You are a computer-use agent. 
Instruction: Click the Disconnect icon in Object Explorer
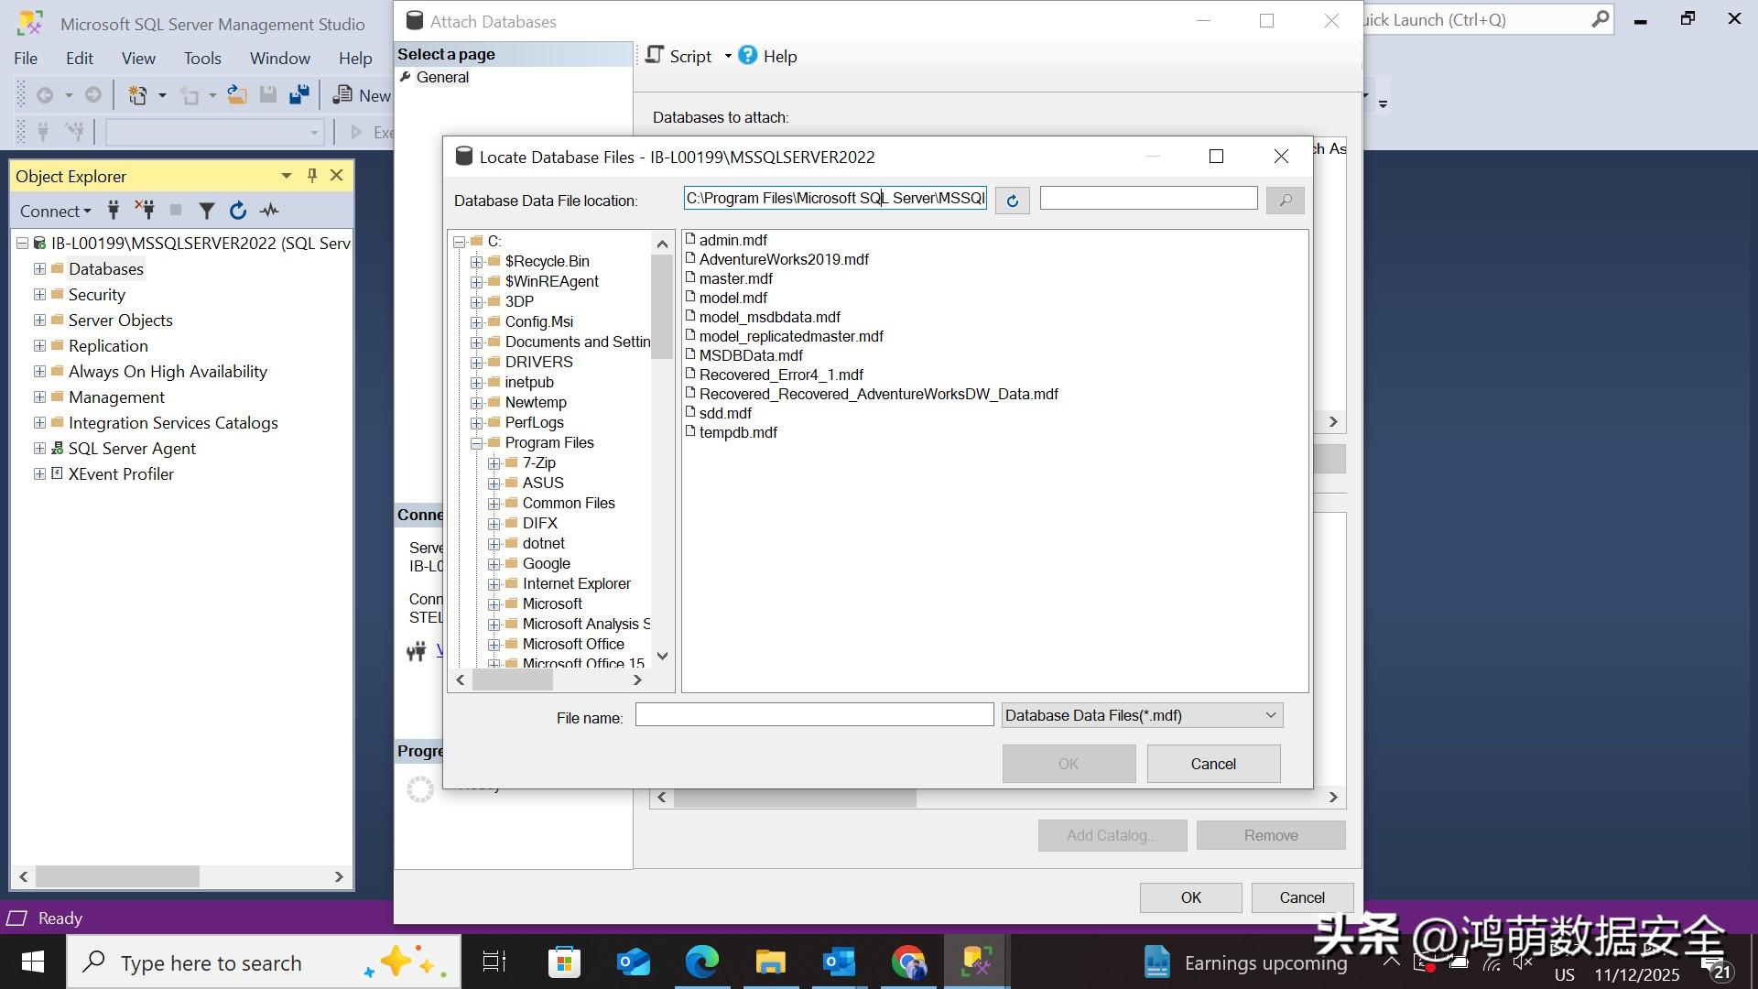click(x=145, y=211)
